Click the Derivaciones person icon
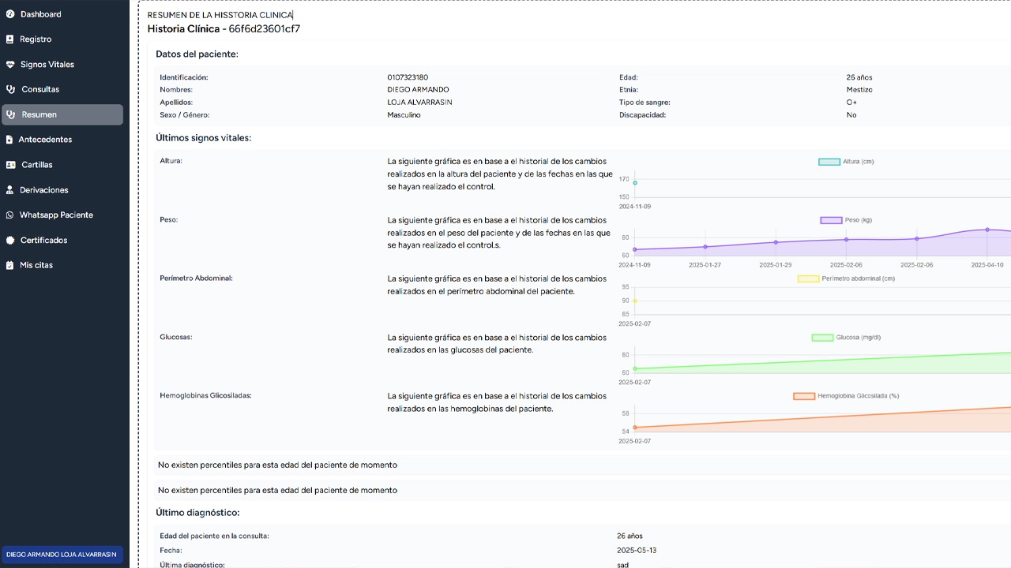The image size is (1011, 568). (10, 190)
